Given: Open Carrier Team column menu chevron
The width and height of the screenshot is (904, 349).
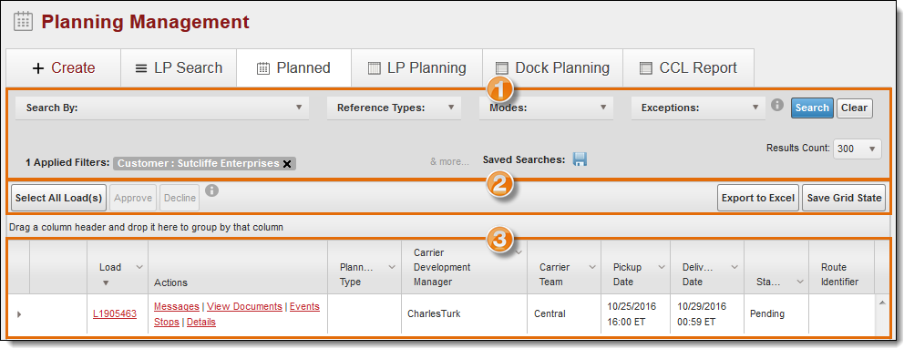Looking at the screenshot, I should [592, 267].
